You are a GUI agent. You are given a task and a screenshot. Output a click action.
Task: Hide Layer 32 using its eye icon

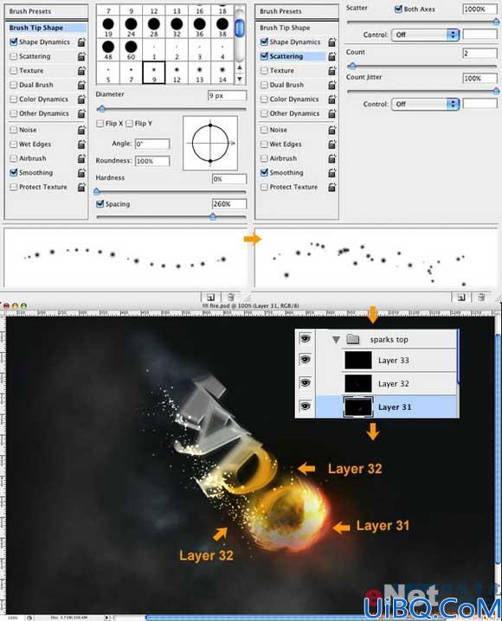coord(305,383)
